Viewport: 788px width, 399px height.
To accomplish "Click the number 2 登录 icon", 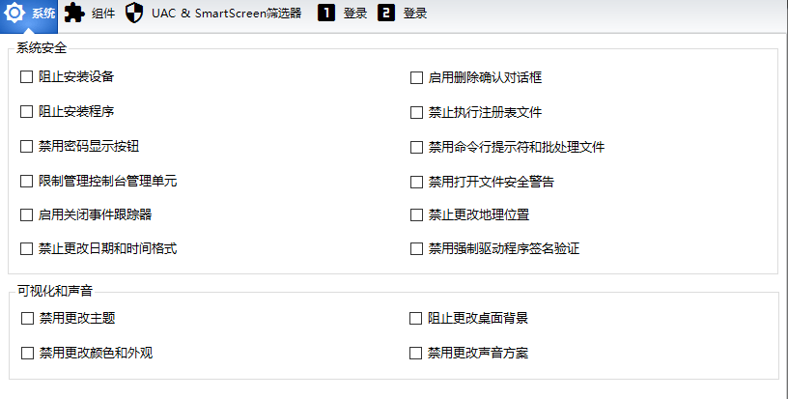I will coord(386,14).
